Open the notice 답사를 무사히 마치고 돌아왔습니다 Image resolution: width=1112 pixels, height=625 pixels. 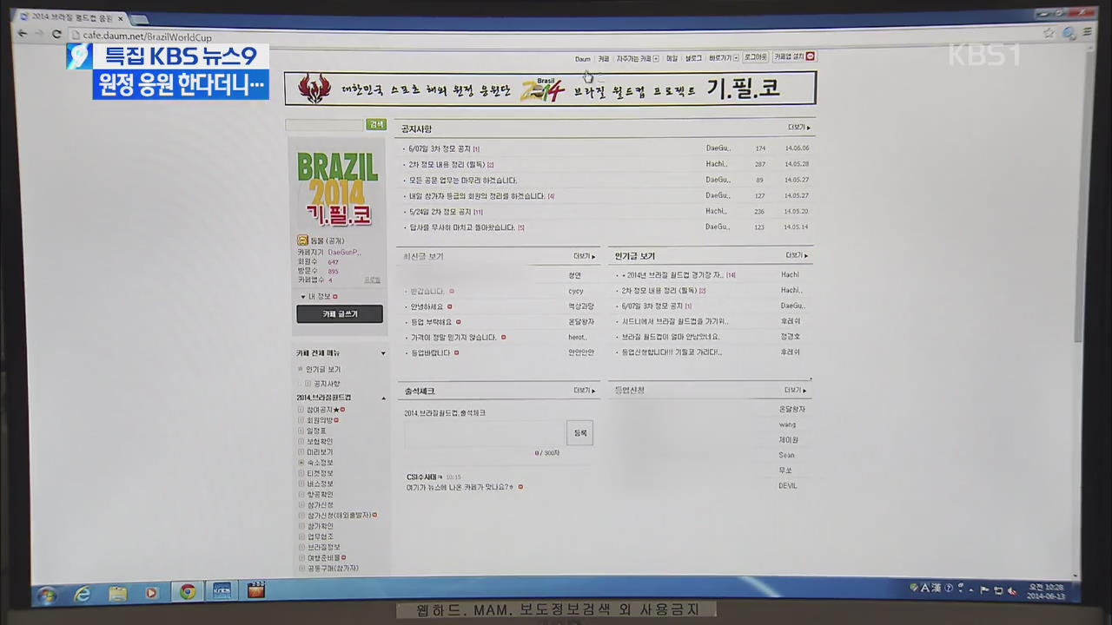coord(463,227)
